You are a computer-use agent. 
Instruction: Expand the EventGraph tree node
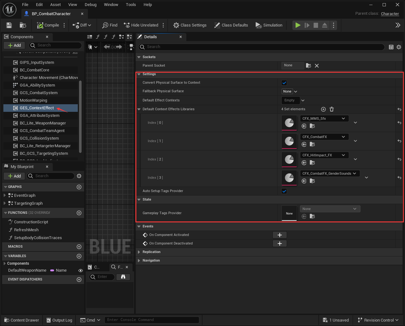click(x=4, y=195)
